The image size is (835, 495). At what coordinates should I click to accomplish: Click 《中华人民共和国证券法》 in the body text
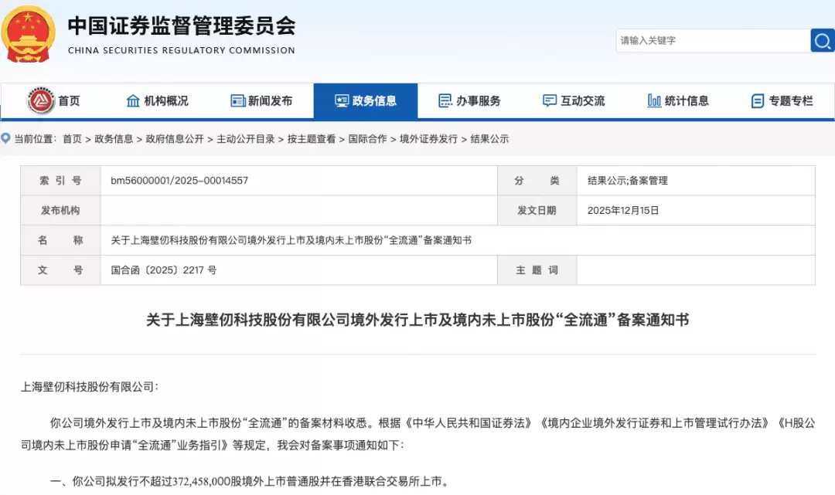click(469, 423)
